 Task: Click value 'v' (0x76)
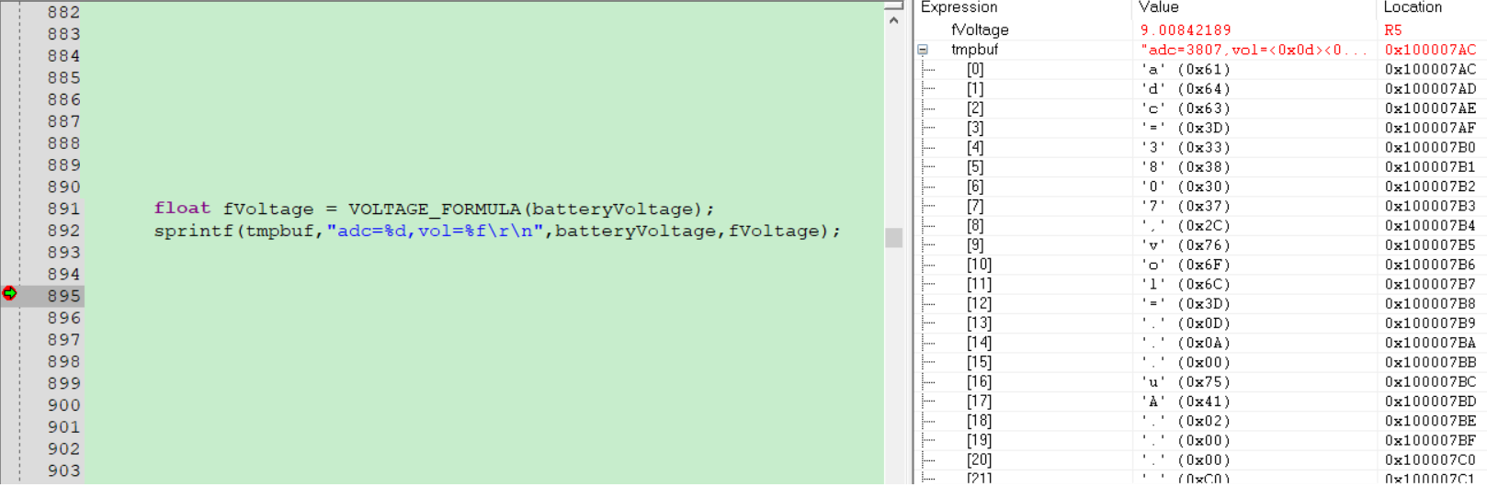(1186, 244)
